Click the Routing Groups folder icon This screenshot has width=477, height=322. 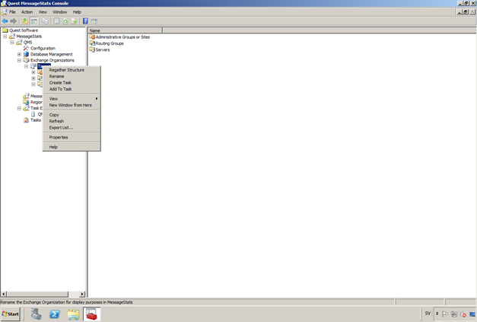pyautogui.click(x=92, y=43)
